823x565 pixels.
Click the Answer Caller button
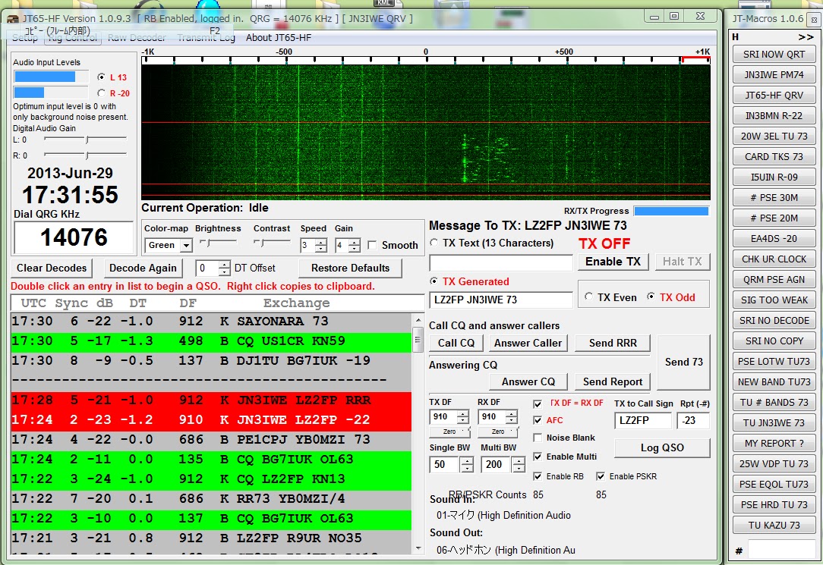tap(528, 343)
